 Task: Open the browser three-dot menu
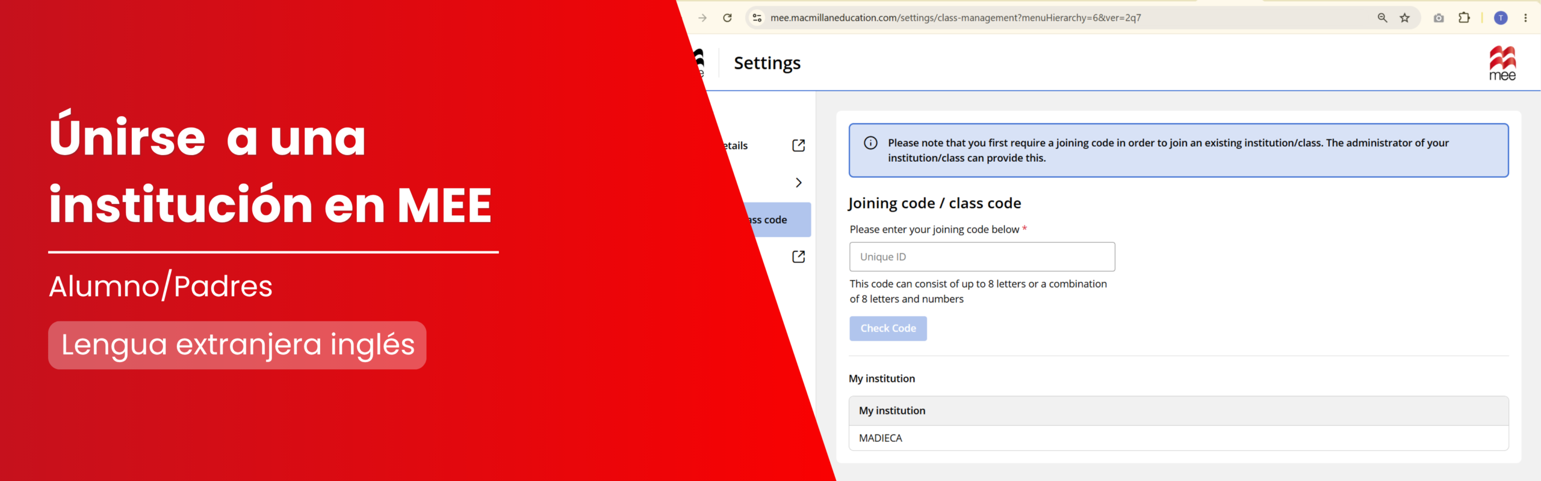point(1525,18)
